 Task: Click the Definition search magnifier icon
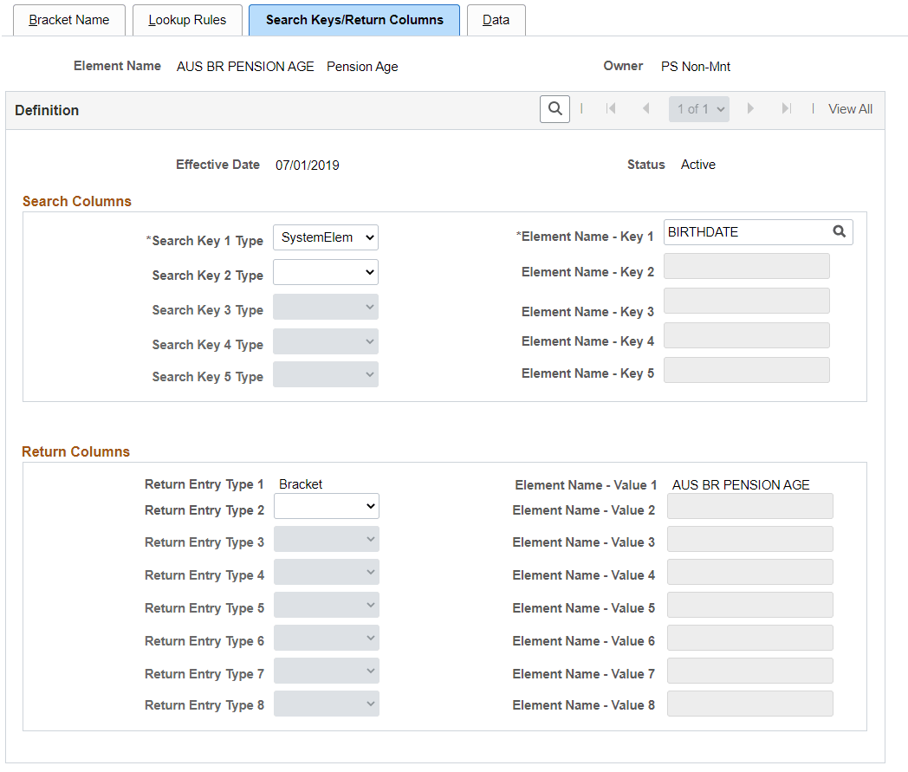[555, 109]
